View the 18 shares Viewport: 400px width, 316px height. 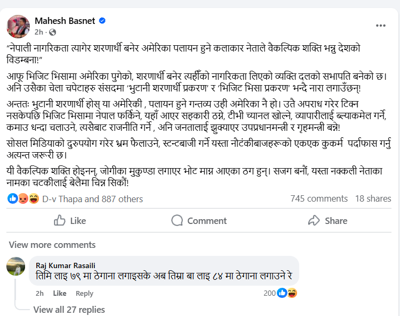point(373,198)
